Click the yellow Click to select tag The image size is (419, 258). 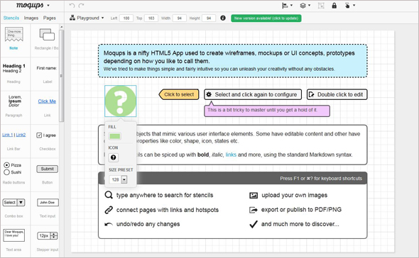[179, 94]
